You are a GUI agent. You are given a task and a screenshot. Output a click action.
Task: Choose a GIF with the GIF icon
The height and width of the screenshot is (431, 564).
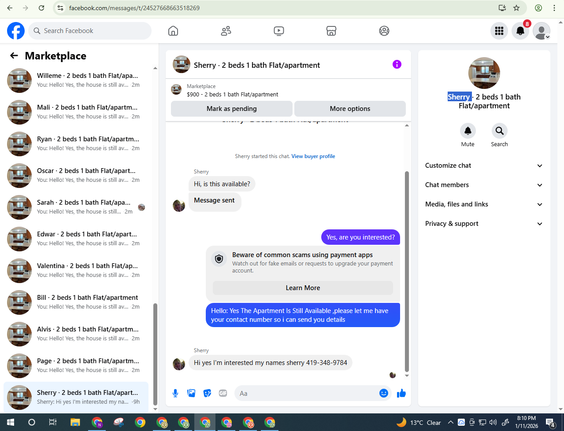223,393
